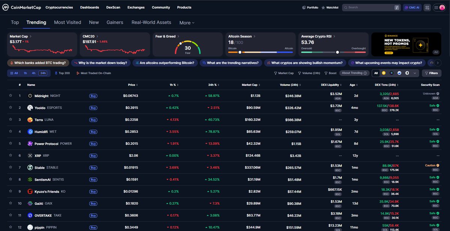Screen dimensions: 450x231
Task: Open the Watchlist star link
Action: click(x=330, y=7)
